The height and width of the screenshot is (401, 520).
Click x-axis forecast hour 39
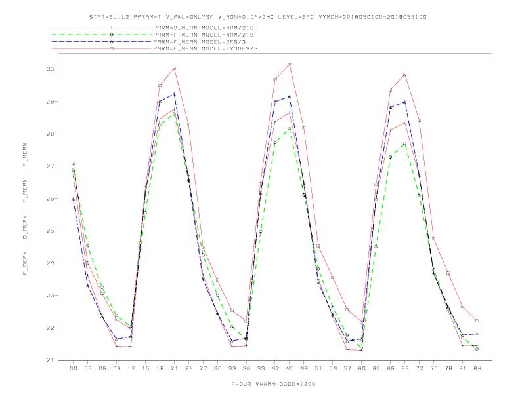[x=261, y=368]
